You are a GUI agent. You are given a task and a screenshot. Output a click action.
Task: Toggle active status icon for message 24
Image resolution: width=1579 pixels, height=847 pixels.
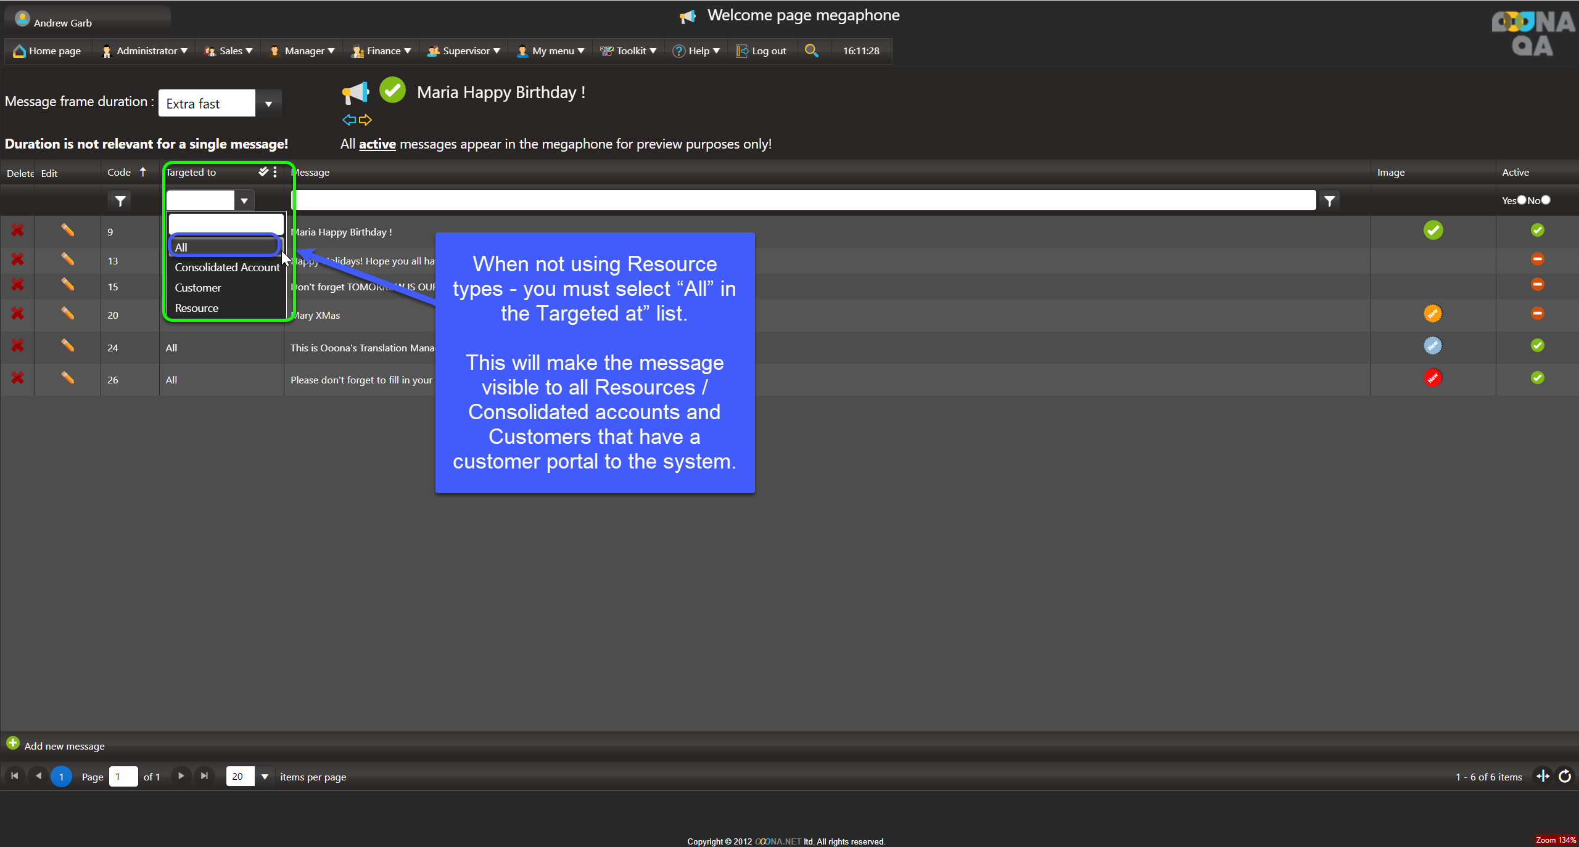pos(1537,346)
